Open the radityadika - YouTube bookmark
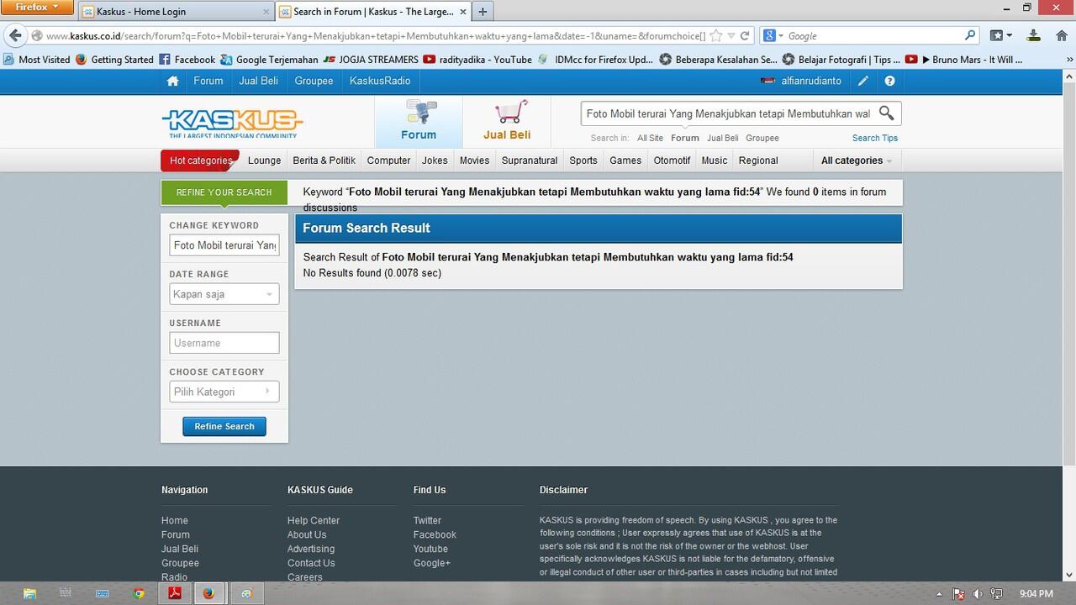 tap(477, 60)
